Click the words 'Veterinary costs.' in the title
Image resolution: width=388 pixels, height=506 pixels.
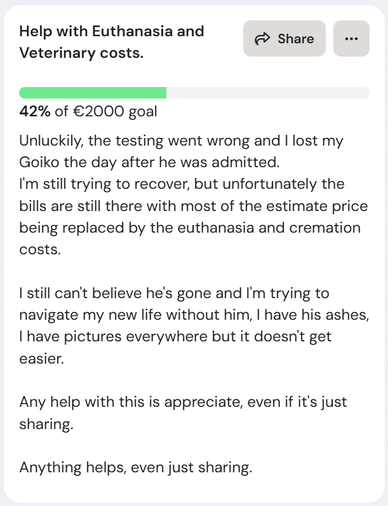point(81,53)
